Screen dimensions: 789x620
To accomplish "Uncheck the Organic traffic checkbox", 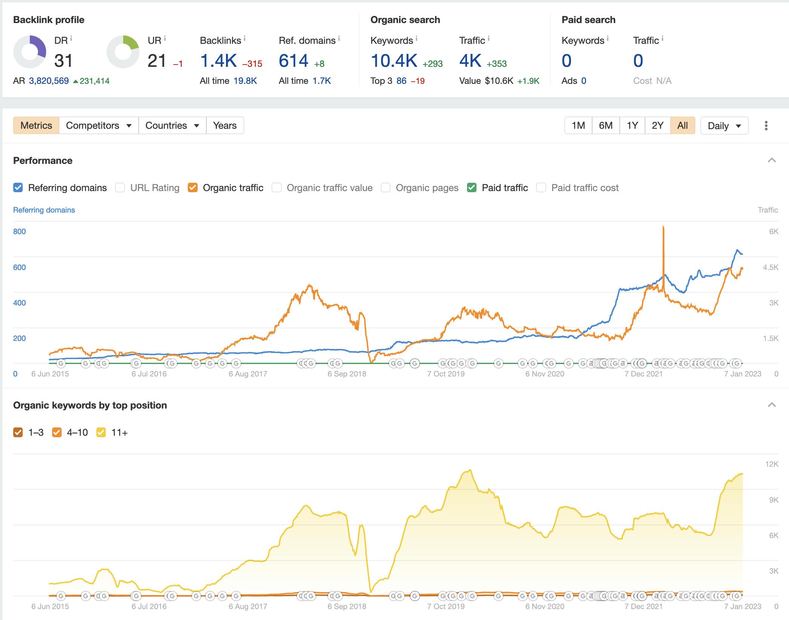I will (x=193, y=188).
